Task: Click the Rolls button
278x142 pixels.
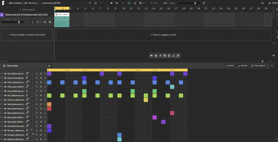Action: click(x=230, y=66)
